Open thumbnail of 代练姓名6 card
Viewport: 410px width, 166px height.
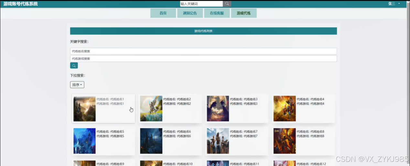[x=151, y=141]
